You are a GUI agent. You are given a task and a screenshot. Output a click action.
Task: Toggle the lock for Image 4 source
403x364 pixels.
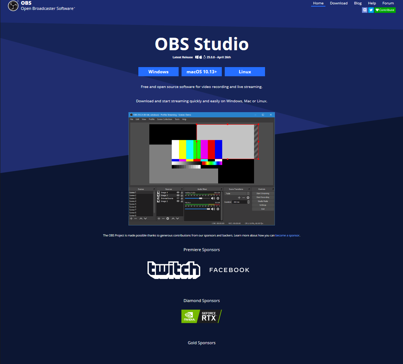(x=182, y=192)
